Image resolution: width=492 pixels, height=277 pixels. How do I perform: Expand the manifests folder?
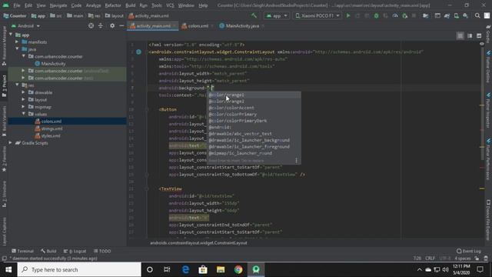[x=17, y=42]
